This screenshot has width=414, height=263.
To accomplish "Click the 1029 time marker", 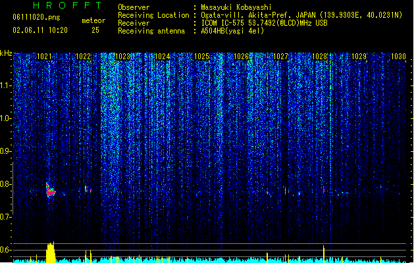I will click(359, 57).
